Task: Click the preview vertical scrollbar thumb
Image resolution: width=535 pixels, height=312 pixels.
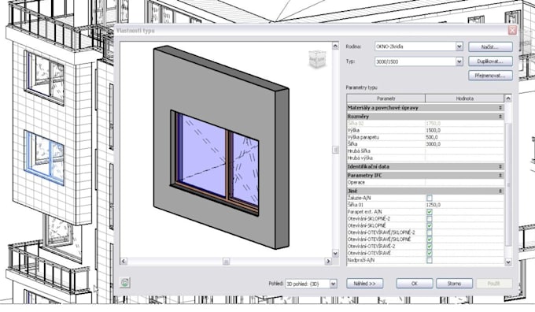Action: [x=335, y=150]
